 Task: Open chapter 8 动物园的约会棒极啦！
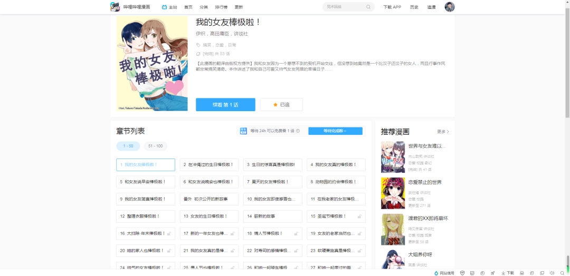(336, 182)
